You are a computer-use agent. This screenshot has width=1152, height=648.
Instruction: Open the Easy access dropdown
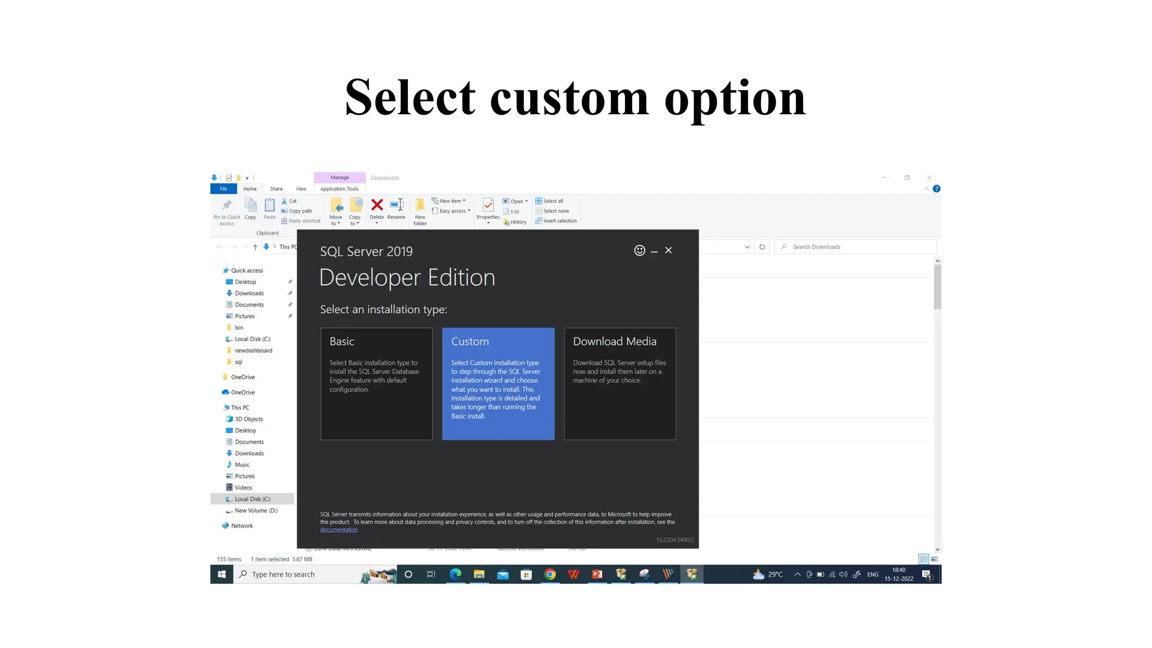click(451, 211)
